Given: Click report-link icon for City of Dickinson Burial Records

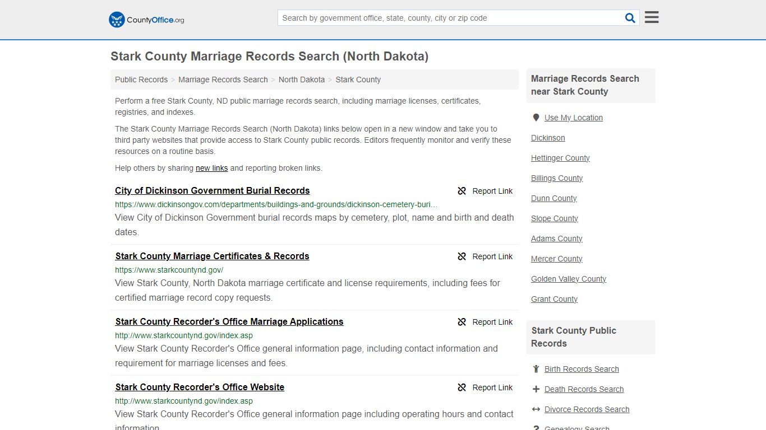Looking at the screenshot, I should pos(462,191).
